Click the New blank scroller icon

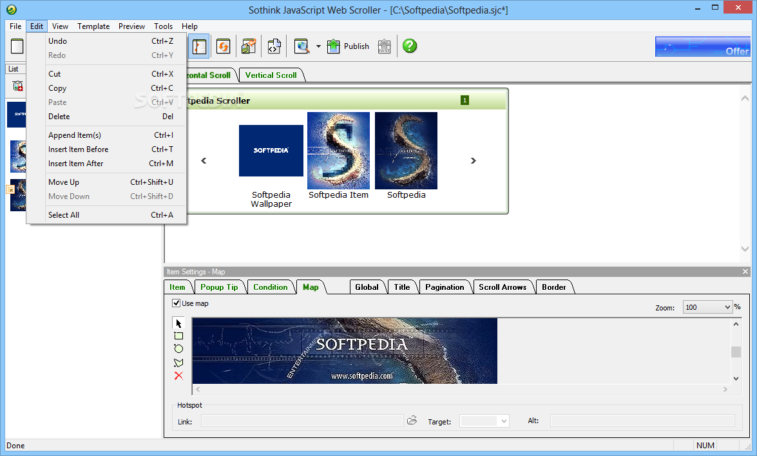(x=17, y=46)
